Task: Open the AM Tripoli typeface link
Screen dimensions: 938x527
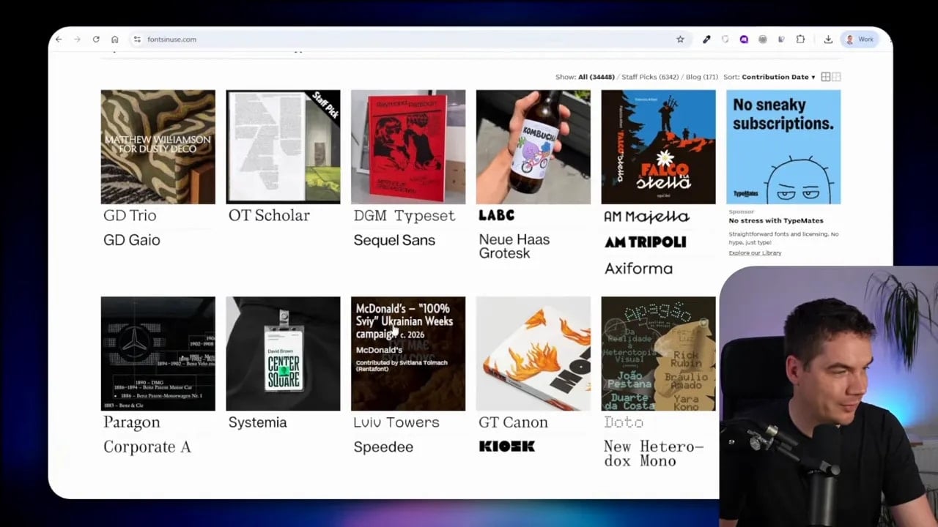Action: pyautogui.click(x=645, y=242)
